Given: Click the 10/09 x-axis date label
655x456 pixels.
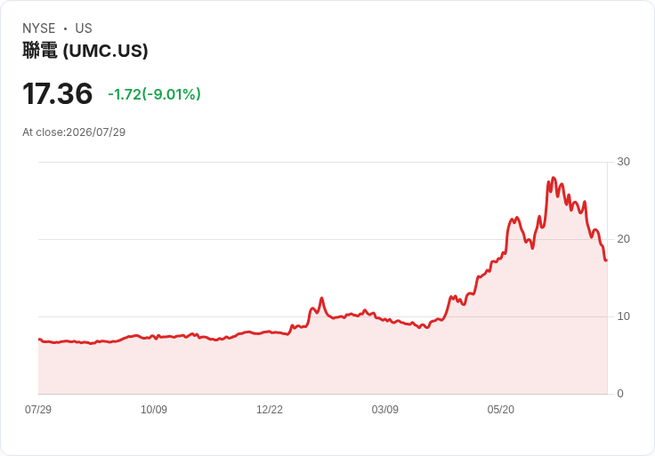Looking at the screenshot, I should (x=154, y=409).
